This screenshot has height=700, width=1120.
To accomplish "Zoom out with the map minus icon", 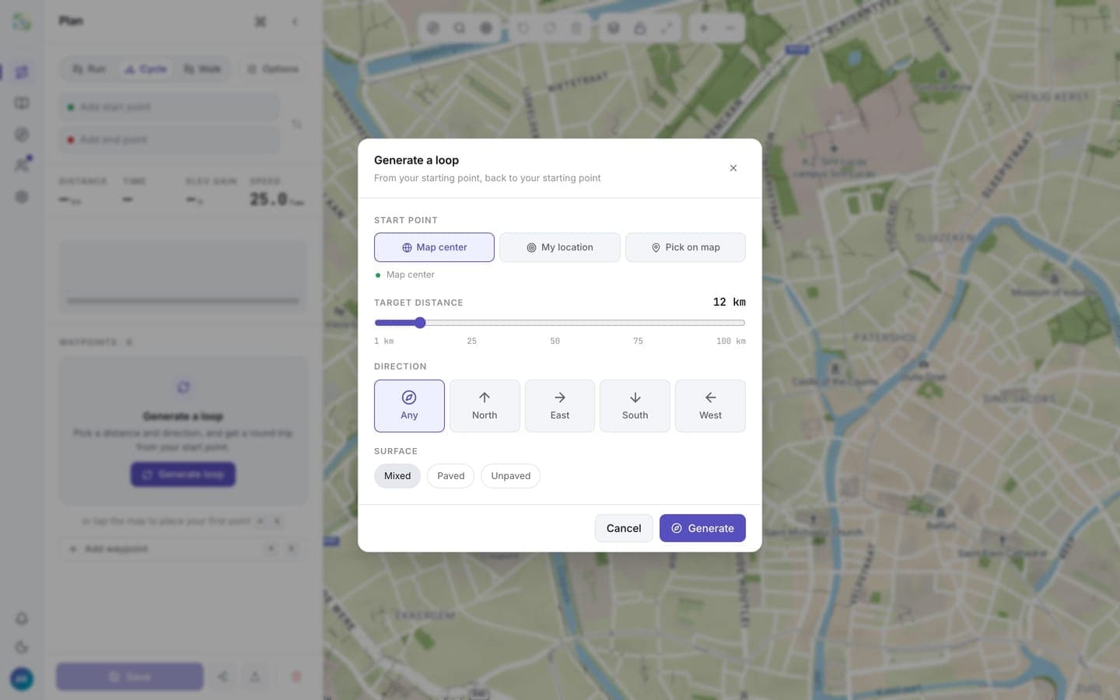I will pyautogui.click(x=730, y=28).
